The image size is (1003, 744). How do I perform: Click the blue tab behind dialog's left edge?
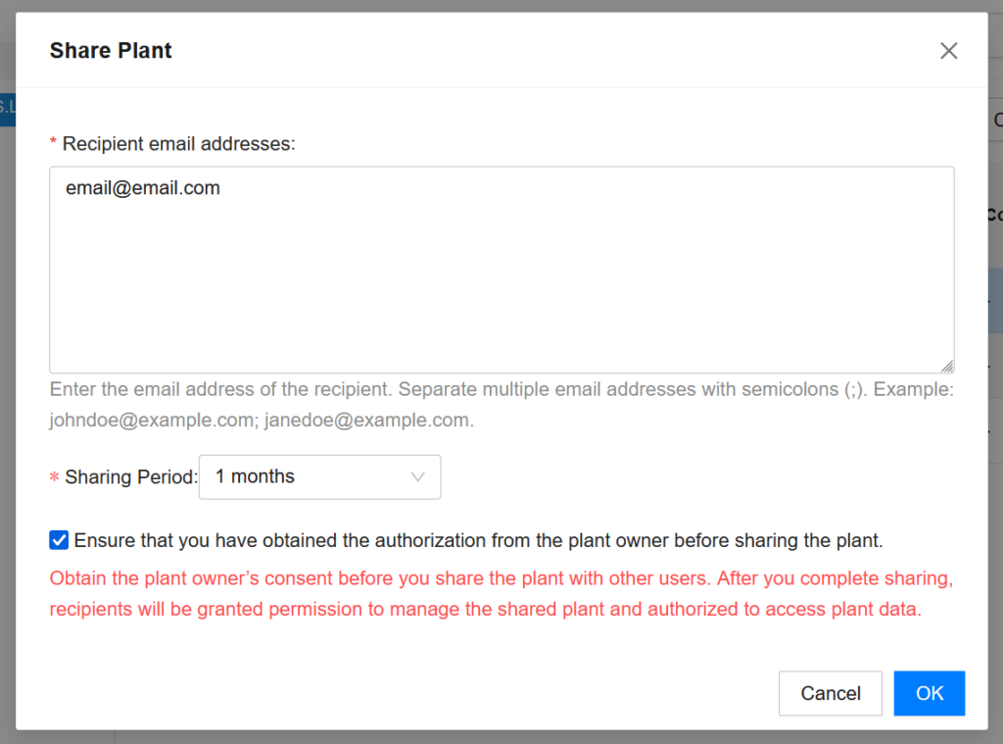click(7, 108)
